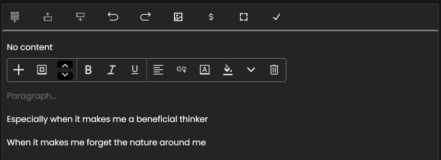Viewport: 441px width, 160px height.
Task: Add a link with the chain icon
Action: pos(182,70)
